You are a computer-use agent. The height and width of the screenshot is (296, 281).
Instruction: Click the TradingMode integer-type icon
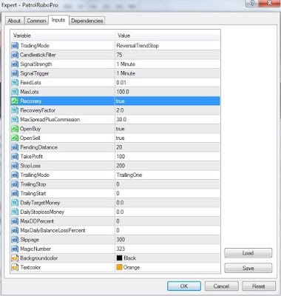15,46
